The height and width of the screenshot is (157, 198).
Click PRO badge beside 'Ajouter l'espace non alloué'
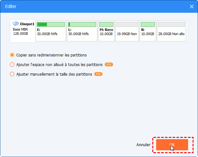point(109,64)
